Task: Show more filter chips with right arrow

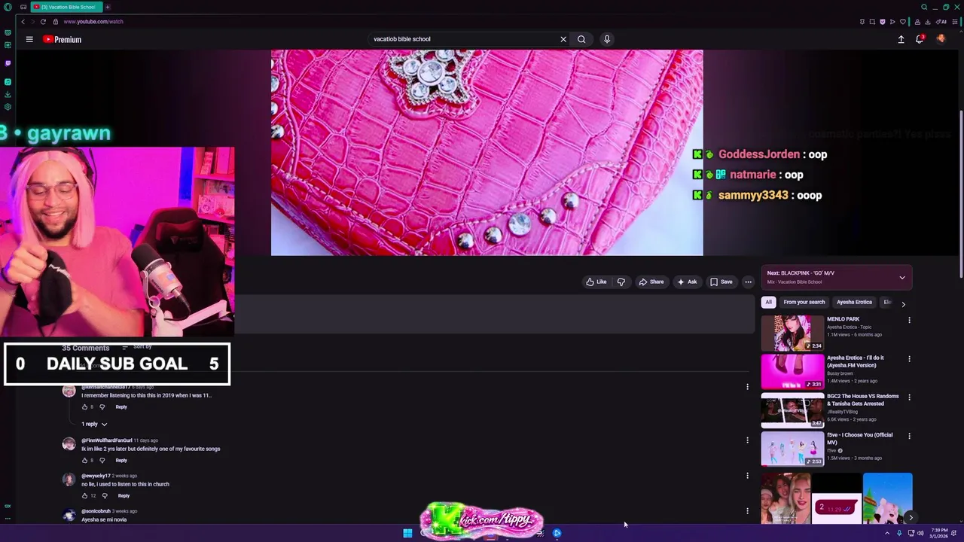Action: click(903, 304)
